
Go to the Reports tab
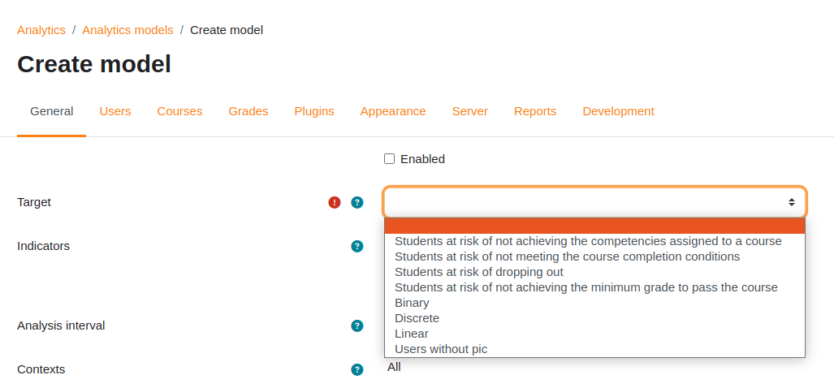tap(535, 111)
